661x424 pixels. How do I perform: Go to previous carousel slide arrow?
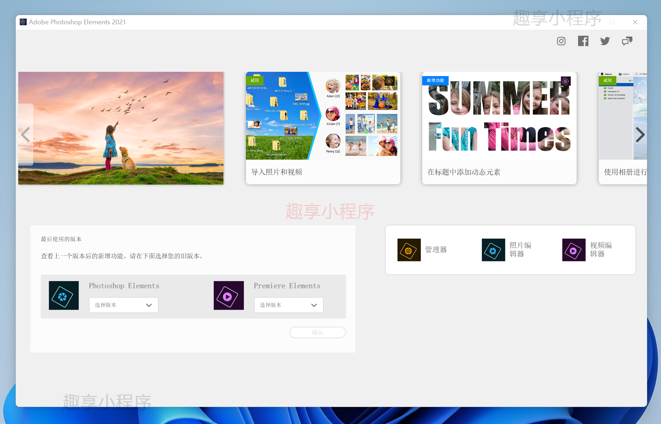25,135
